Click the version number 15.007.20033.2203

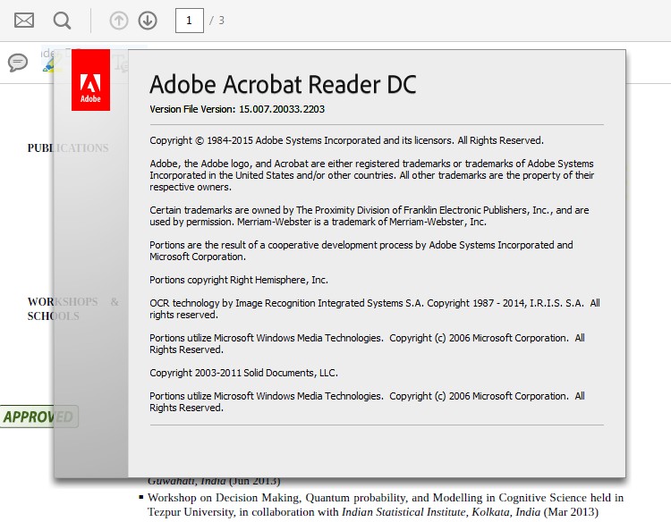(x=282, y=109)
